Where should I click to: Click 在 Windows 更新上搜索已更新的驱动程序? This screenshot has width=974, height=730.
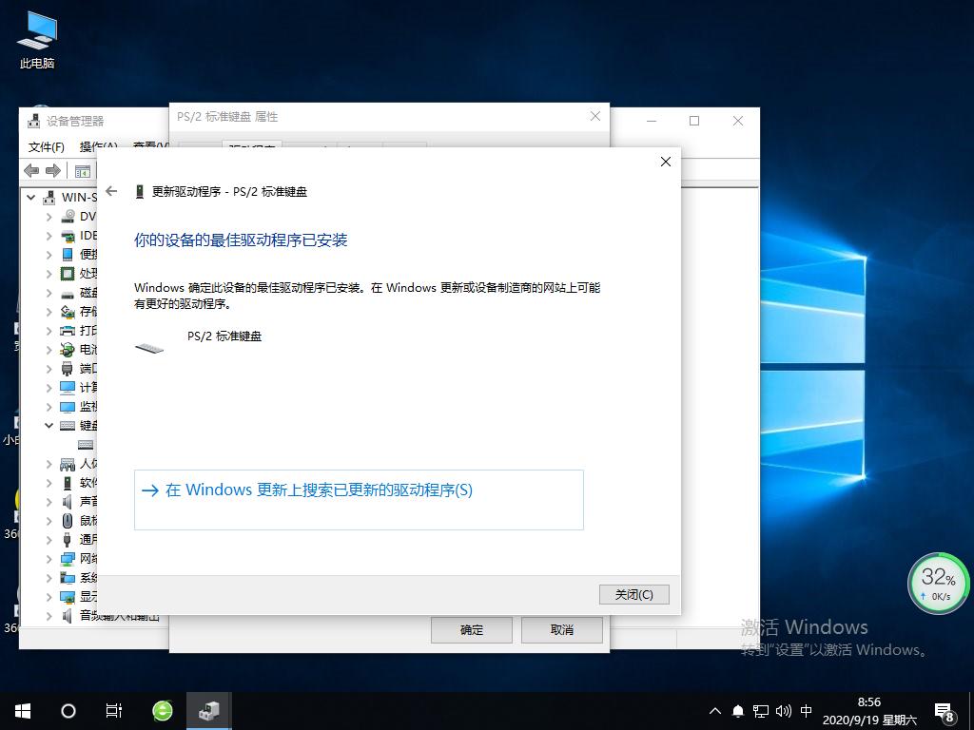[x=314, y=490]
